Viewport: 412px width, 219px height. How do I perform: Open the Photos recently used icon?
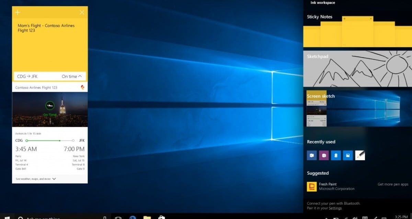348,155
